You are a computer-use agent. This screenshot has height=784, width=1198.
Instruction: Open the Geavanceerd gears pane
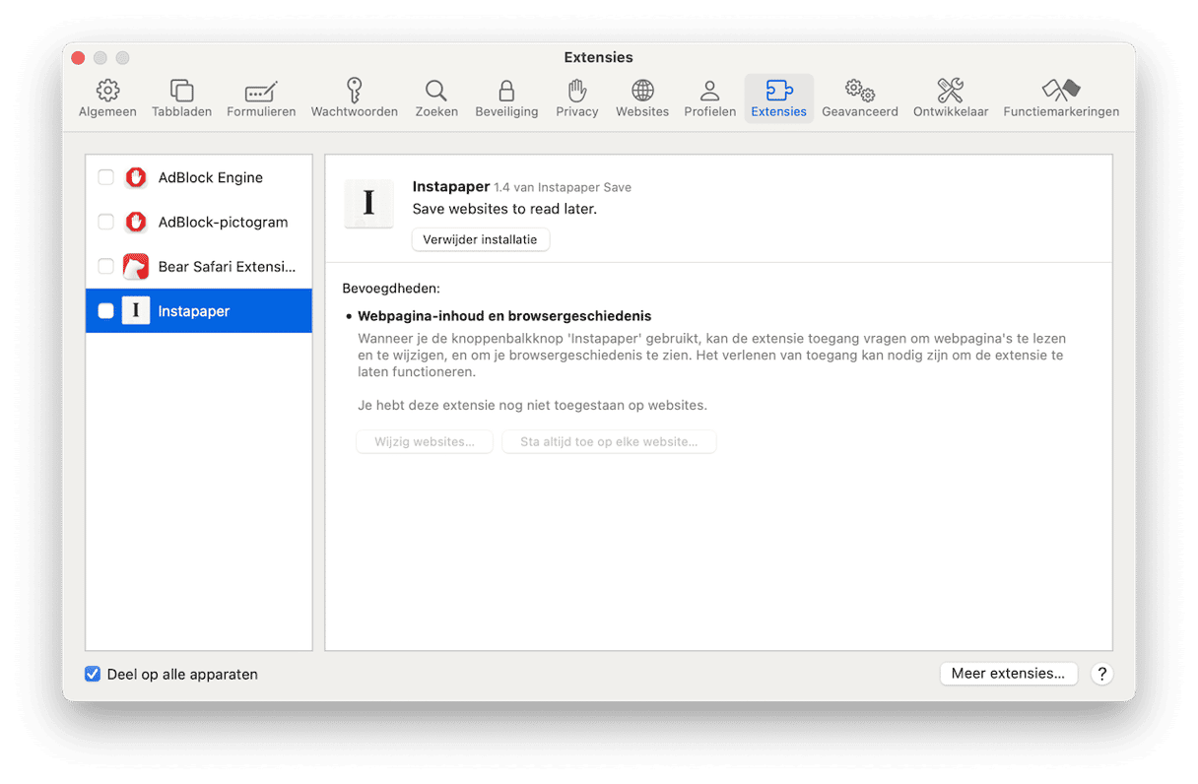860,98
